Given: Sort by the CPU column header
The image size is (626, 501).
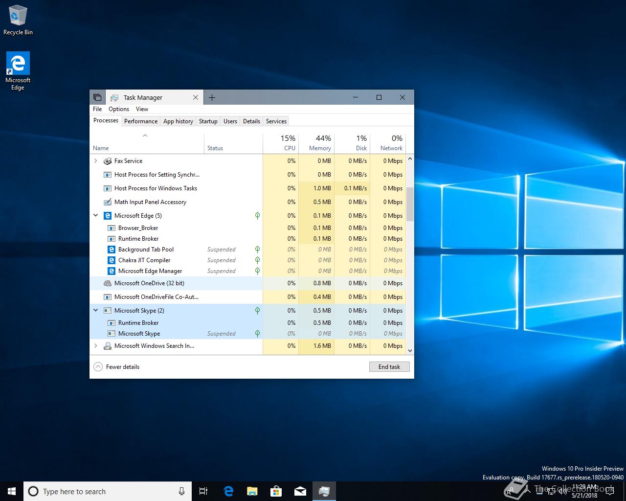Looking at the screenshot, I should [x=281, y=143].
